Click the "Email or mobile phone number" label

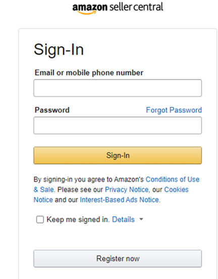(89, 73)
